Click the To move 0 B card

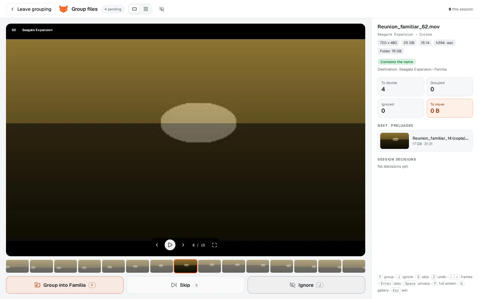tap(450, 108)
